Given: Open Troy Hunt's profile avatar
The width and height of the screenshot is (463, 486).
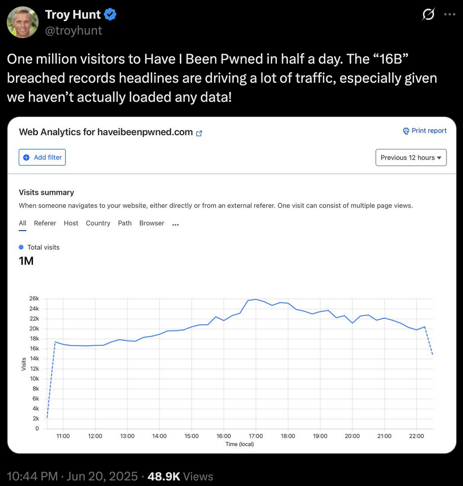Looking at the screenshot, I should pos(23,22).
